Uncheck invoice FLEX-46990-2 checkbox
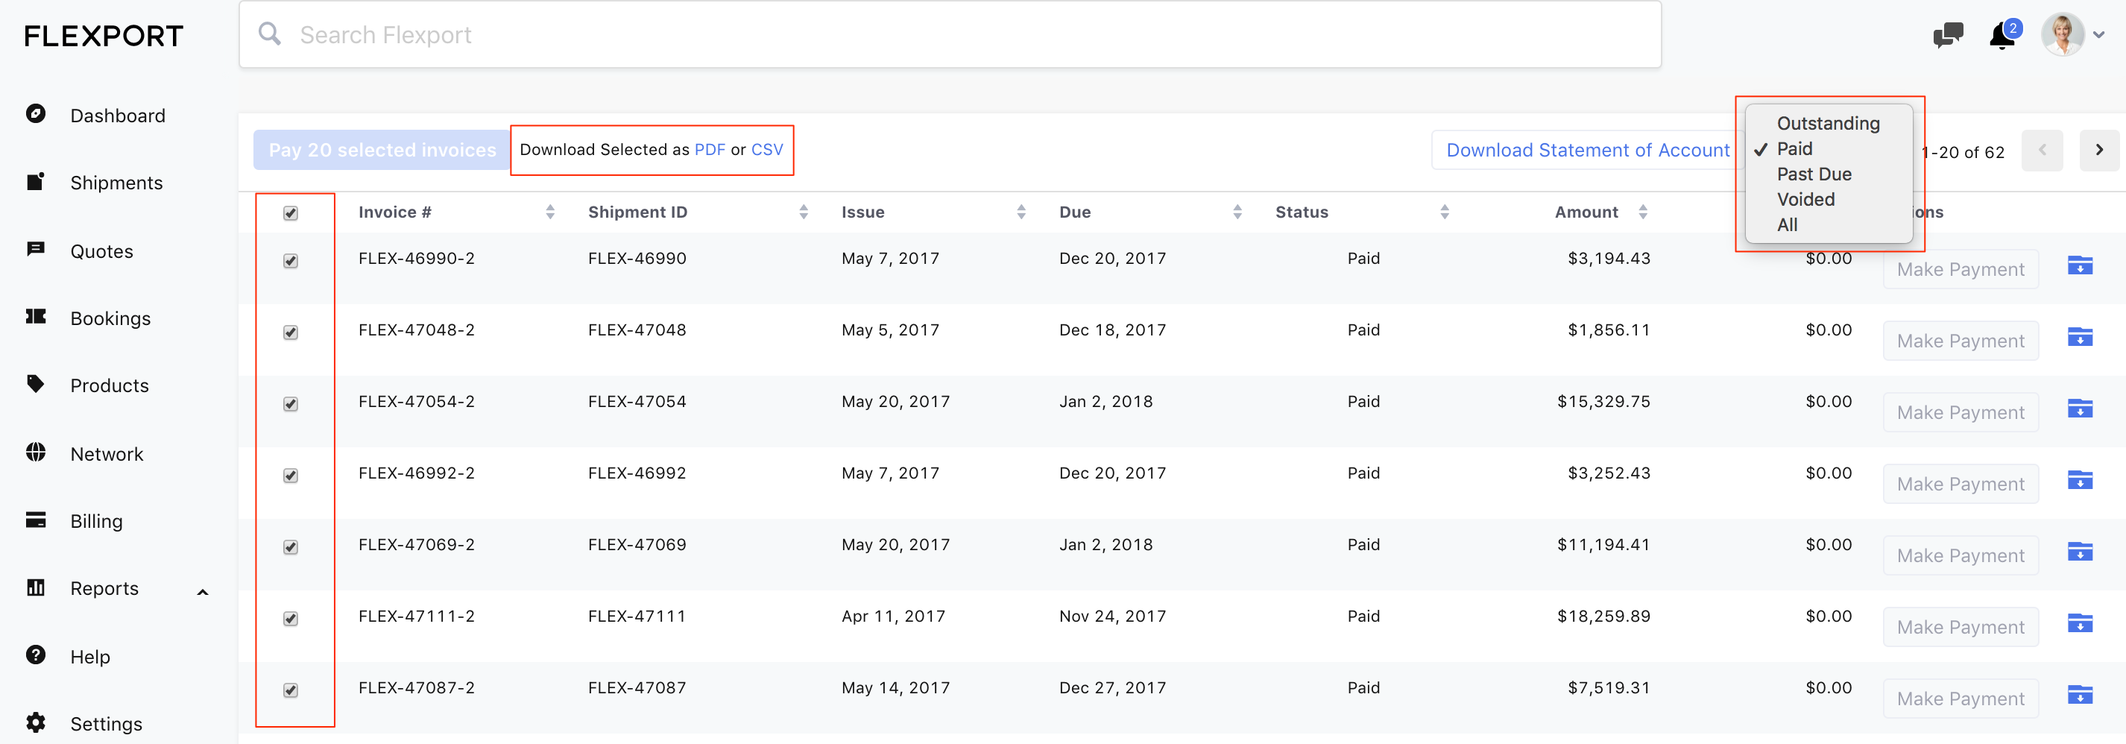 point(291,261)
